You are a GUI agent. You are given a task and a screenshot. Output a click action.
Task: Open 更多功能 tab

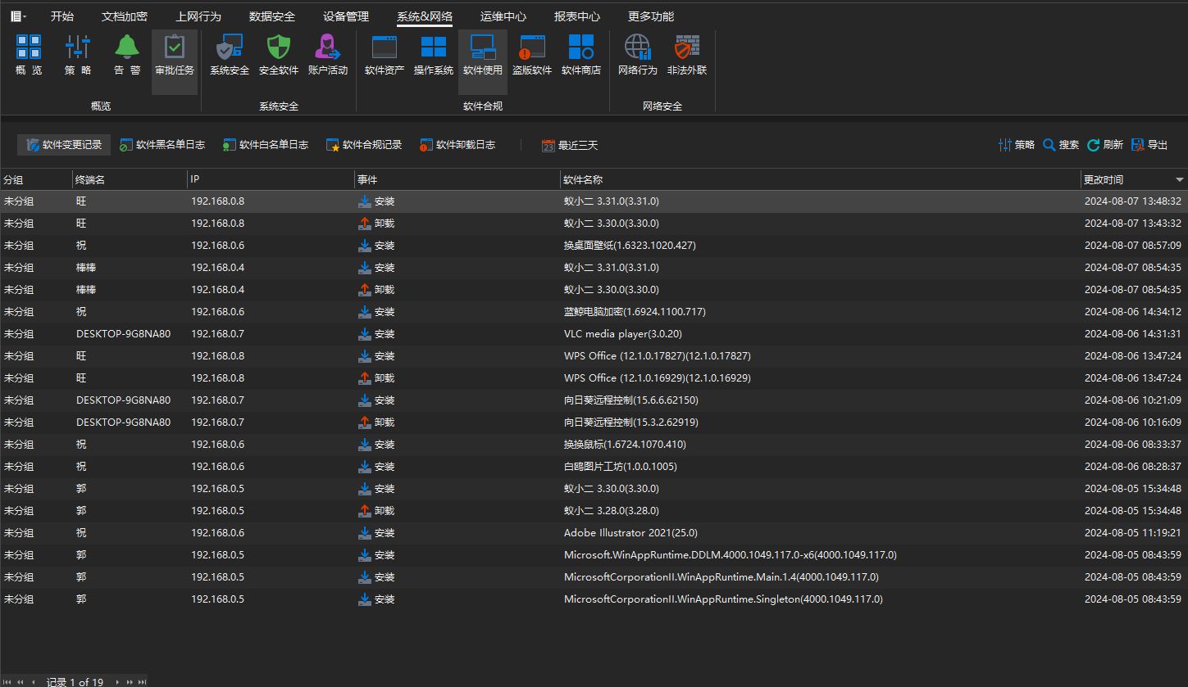[x=651, y=16]
